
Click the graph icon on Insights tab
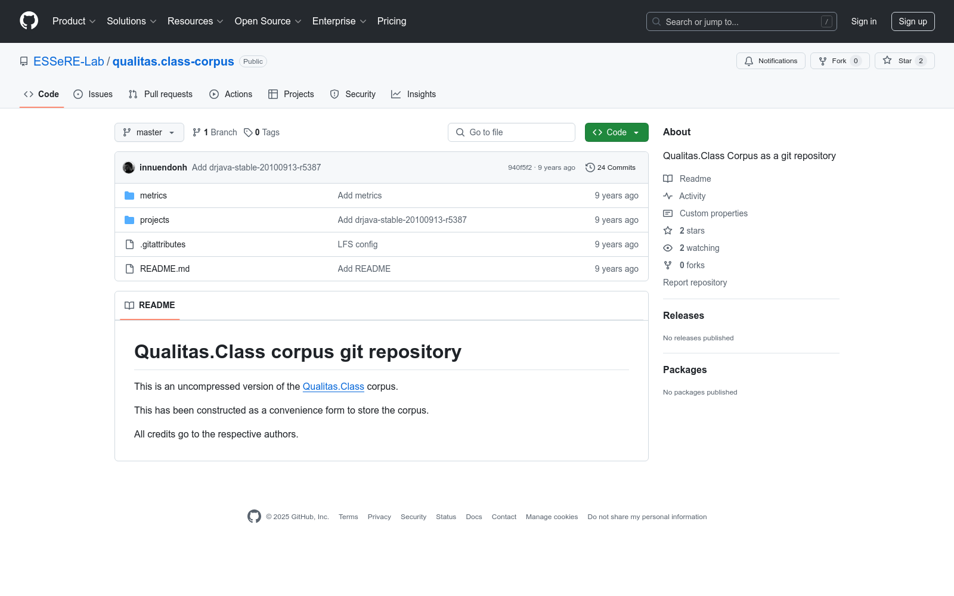(396, 94)
